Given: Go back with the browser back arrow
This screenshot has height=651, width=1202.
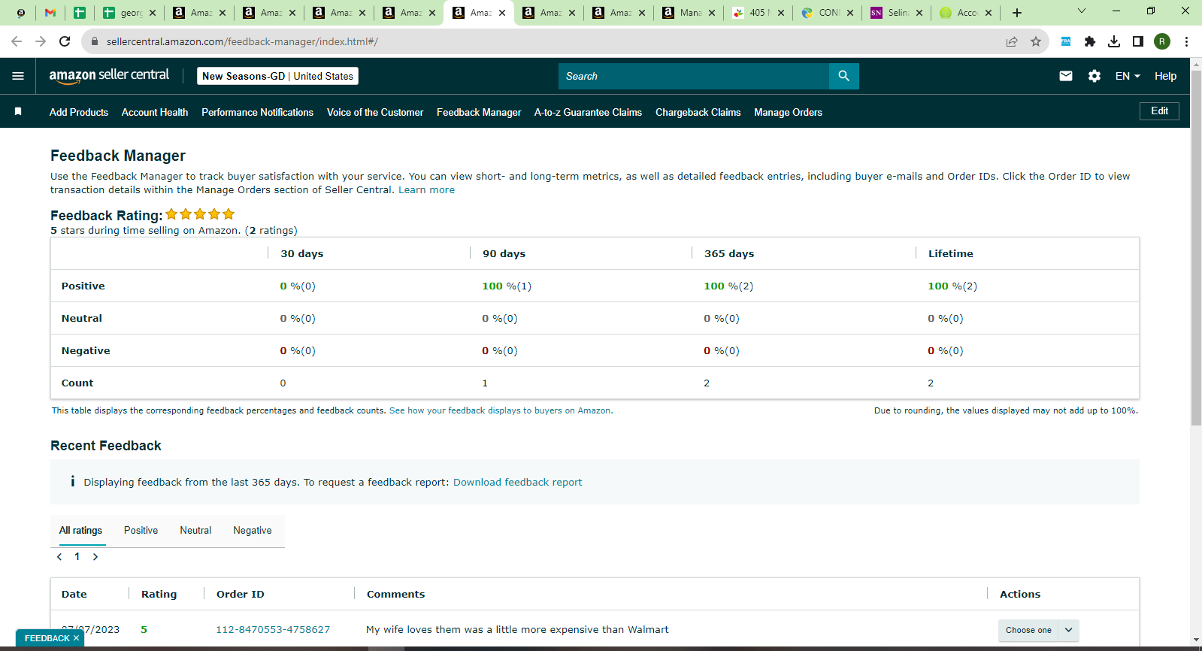Looking at the screenshot, I should pyautogui.click(x=17, y=41).
